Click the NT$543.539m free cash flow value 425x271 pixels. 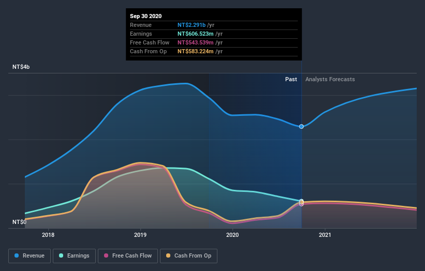(196, 42)
